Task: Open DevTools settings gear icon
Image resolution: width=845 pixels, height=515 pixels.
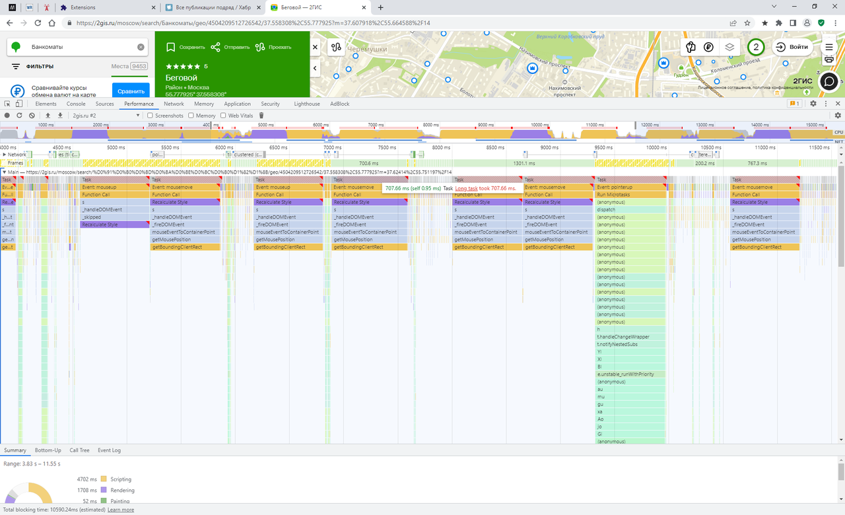Action: (813, 104)
